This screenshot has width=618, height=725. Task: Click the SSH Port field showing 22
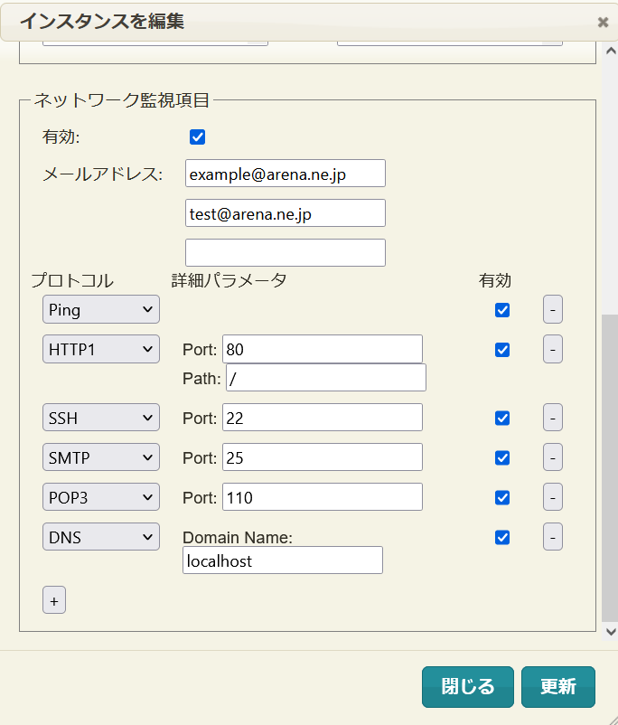click(x=323, y=418)
